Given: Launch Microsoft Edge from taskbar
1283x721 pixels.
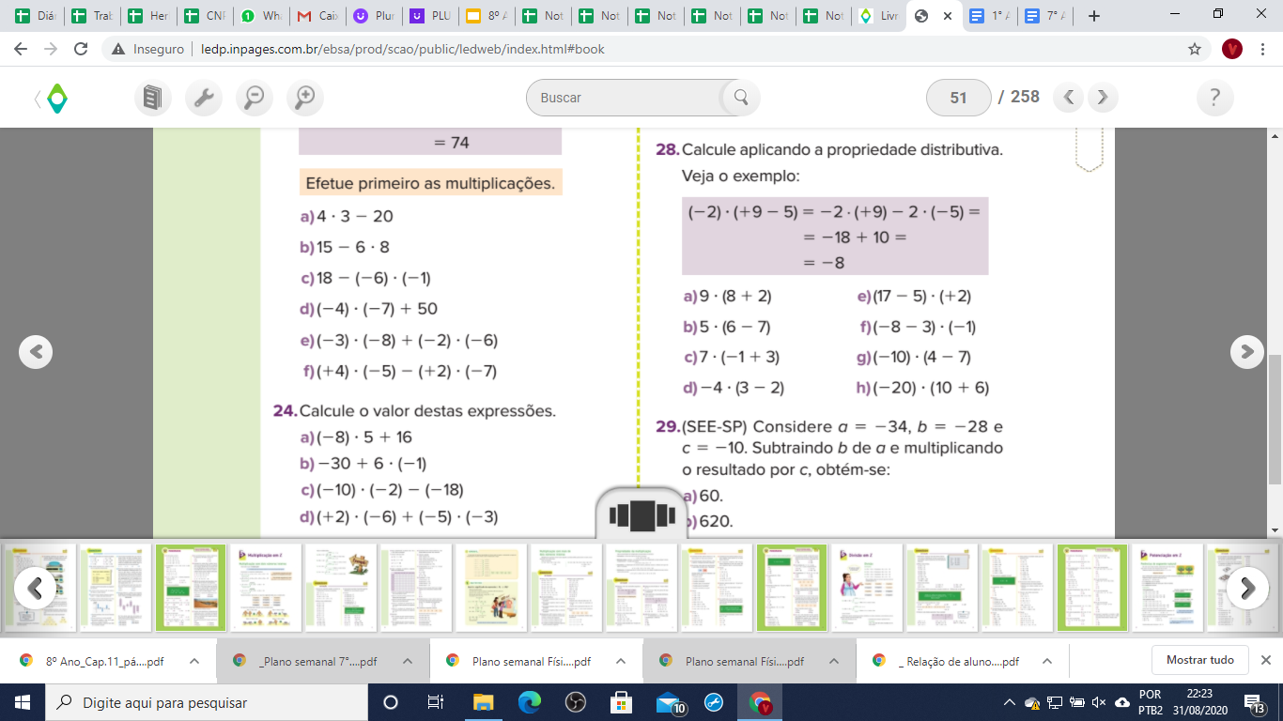Looking at the screenshot, I should 529,702.
